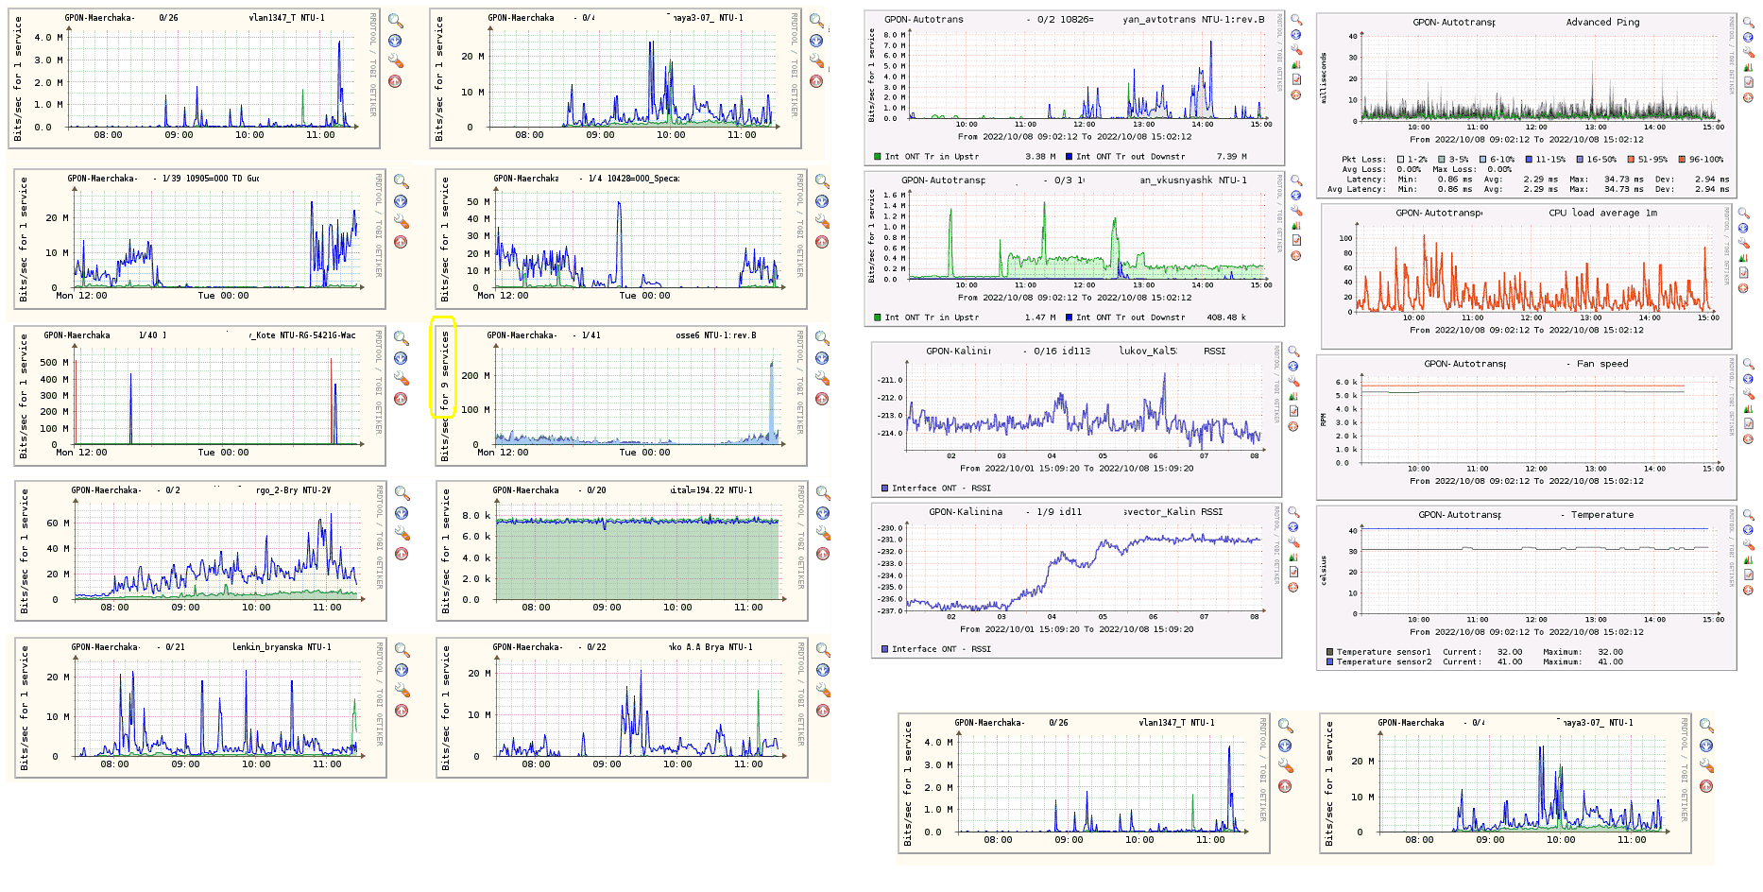Click red page-top arrow beside 1/40 graph

click(401, 399)
